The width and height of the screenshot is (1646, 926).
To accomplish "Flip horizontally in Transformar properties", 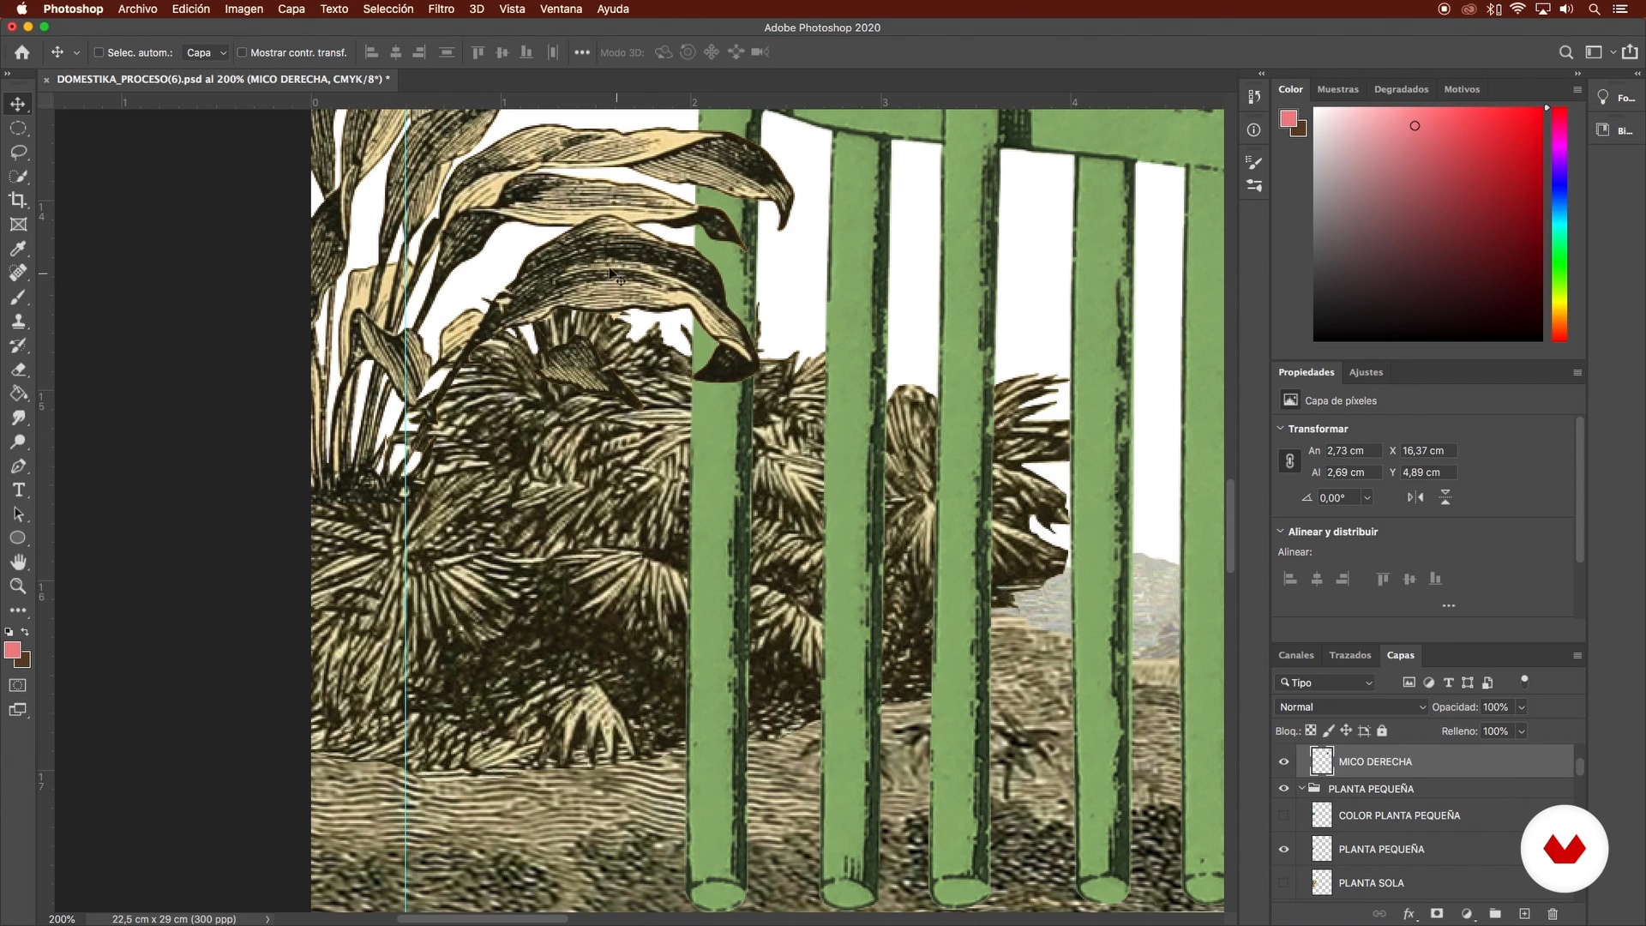I will 1415,497.
